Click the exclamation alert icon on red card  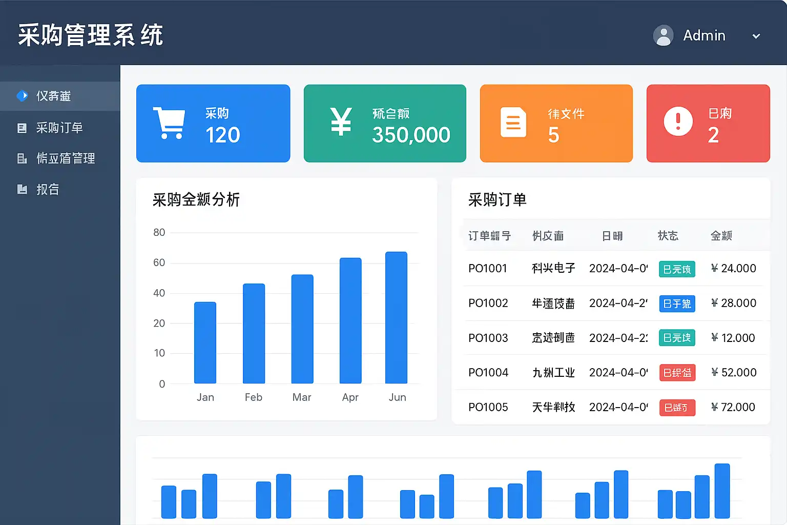(x=678, y=122)
